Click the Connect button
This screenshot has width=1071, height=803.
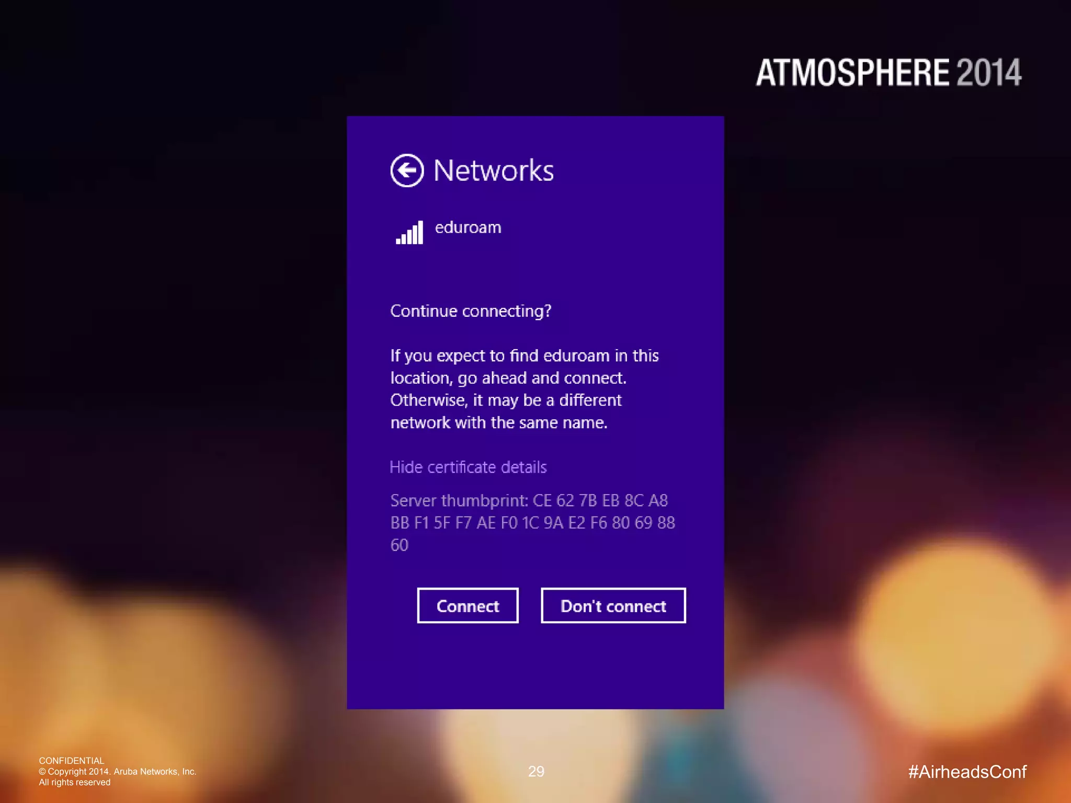tap(468, 605)
